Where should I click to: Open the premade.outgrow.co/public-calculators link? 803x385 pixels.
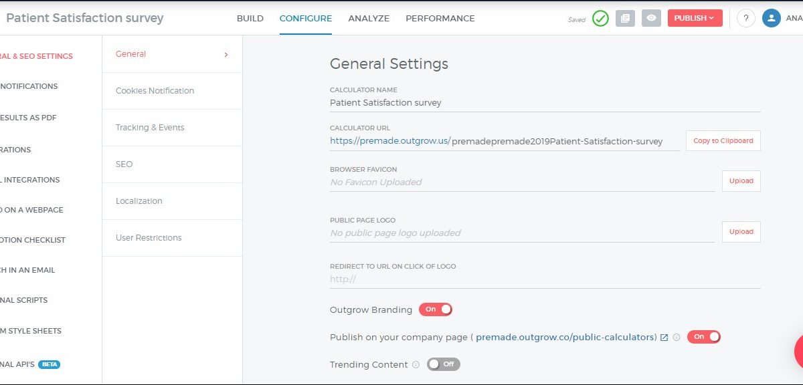565,338
